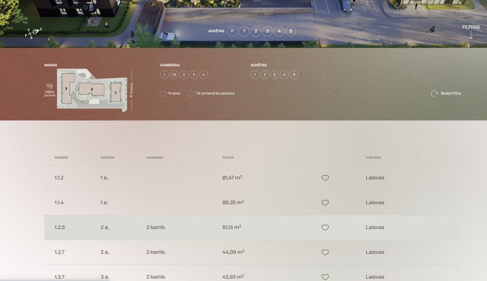This screenshot has height=281, width=487.
Task: Enable the Tik laisvi checkbox
Action: click(163, 94)
